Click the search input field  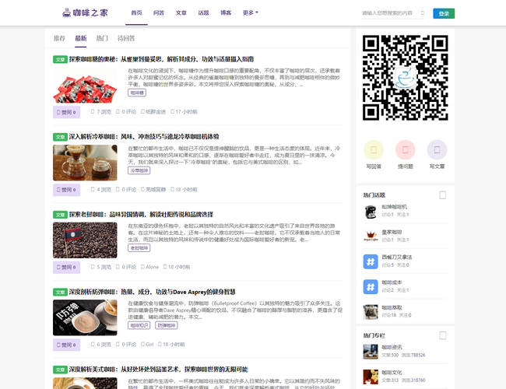387,13
